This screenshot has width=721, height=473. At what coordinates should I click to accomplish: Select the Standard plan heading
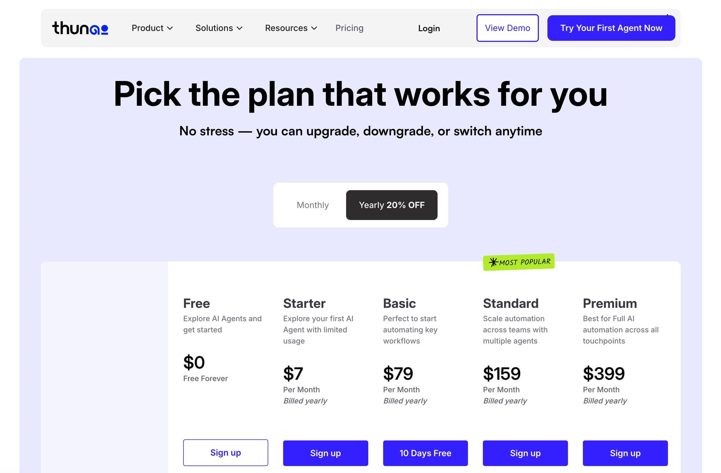pos(511,303)
